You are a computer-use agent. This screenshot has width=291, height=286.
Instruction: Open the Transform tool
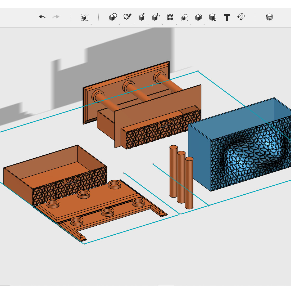[85, 17]
